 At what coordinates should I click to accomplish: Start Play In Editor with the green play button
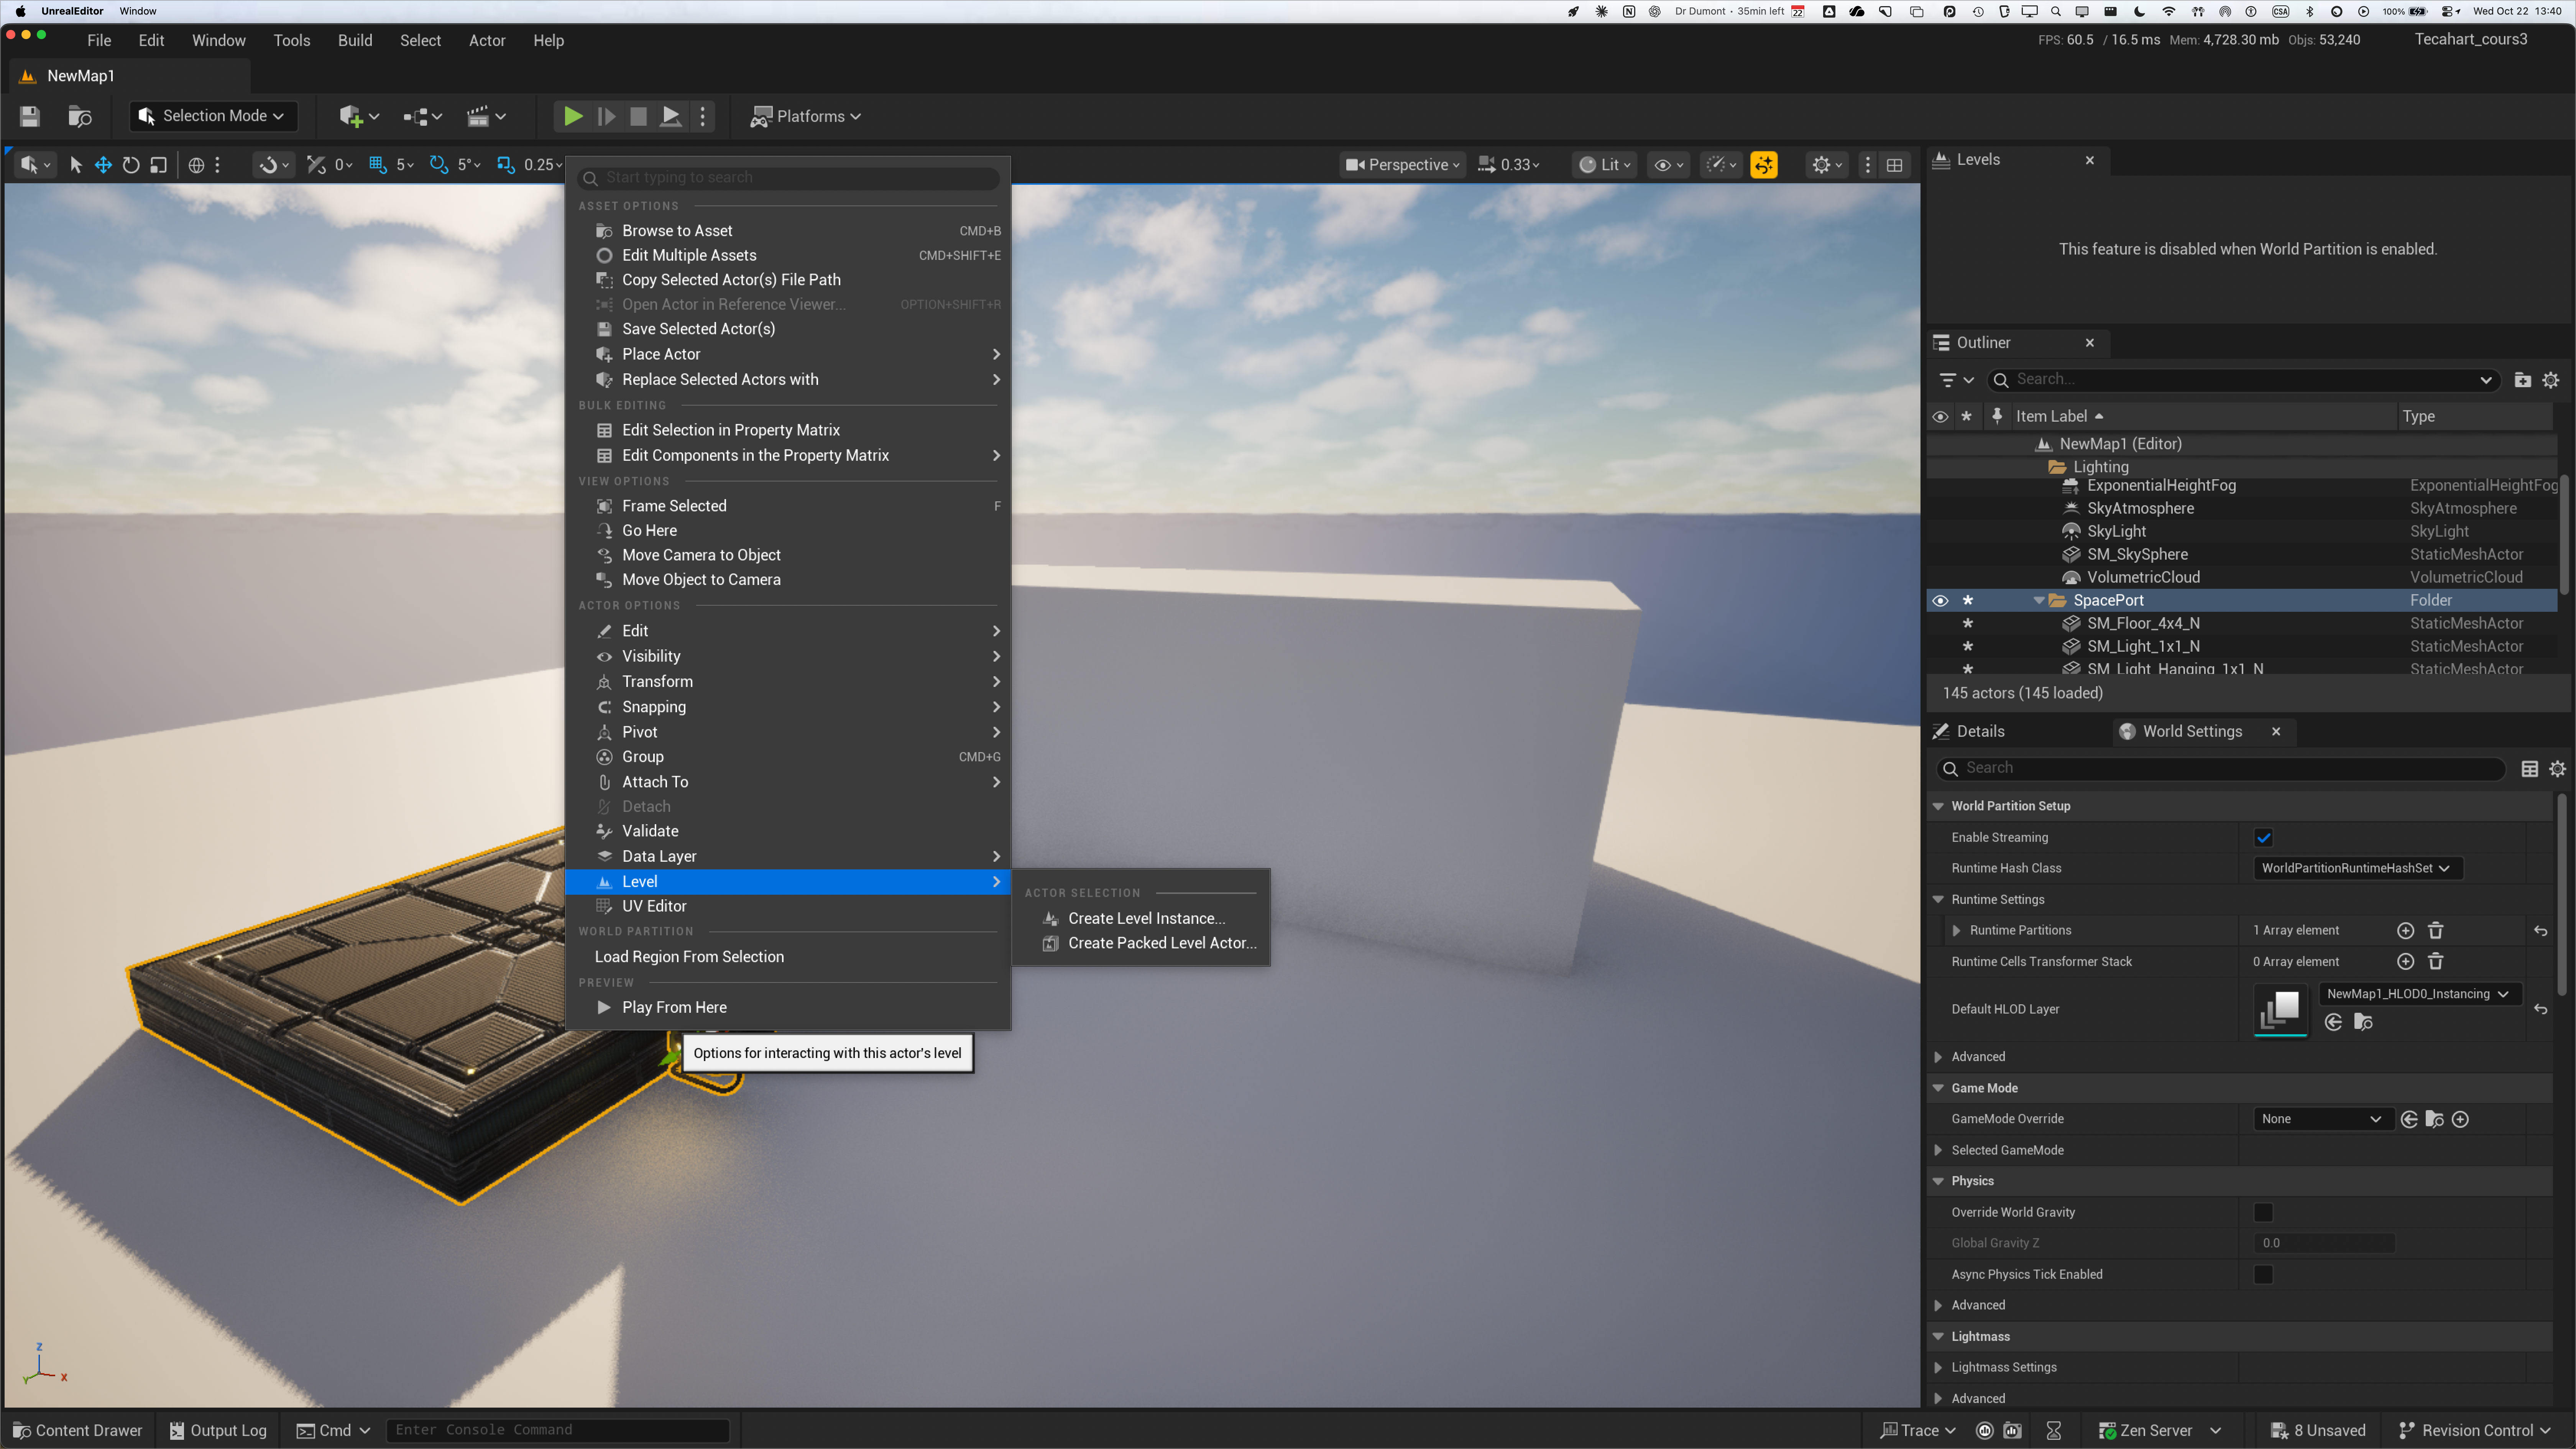point(573,116)
